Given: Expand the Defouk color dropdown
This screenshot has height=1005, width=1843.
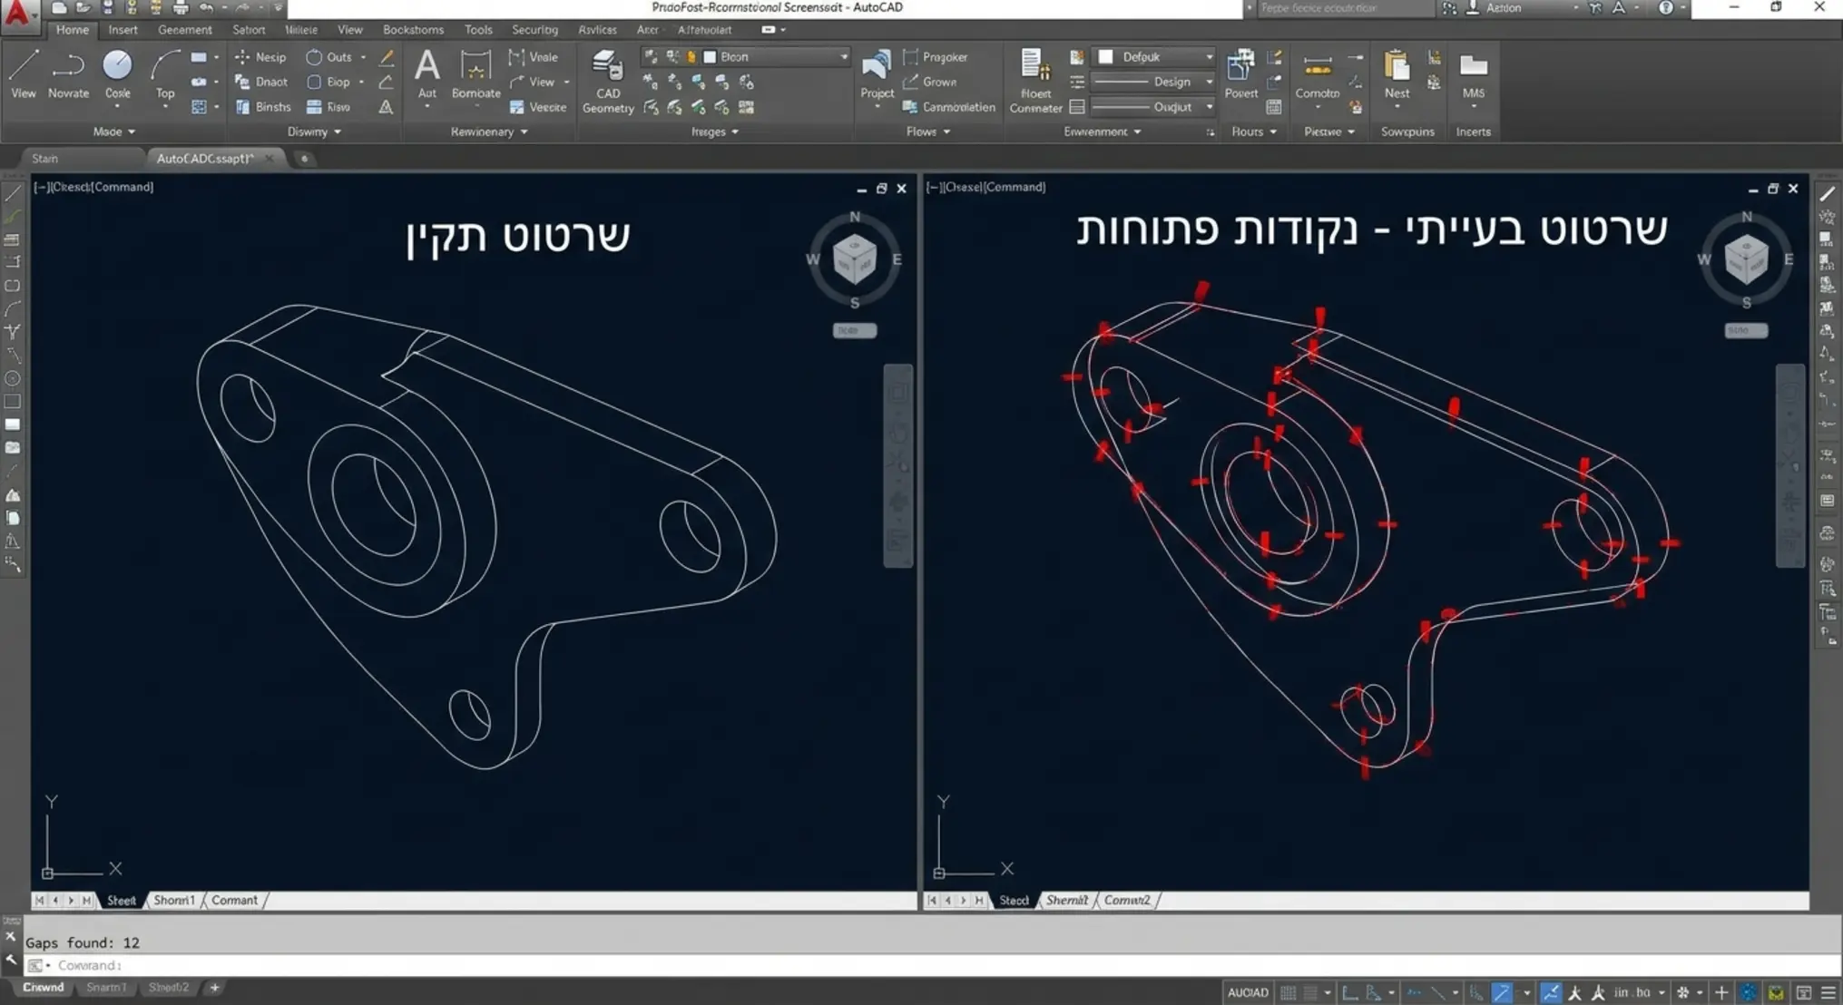Looking at the screenshot, I should click(x=1154, y=56).
